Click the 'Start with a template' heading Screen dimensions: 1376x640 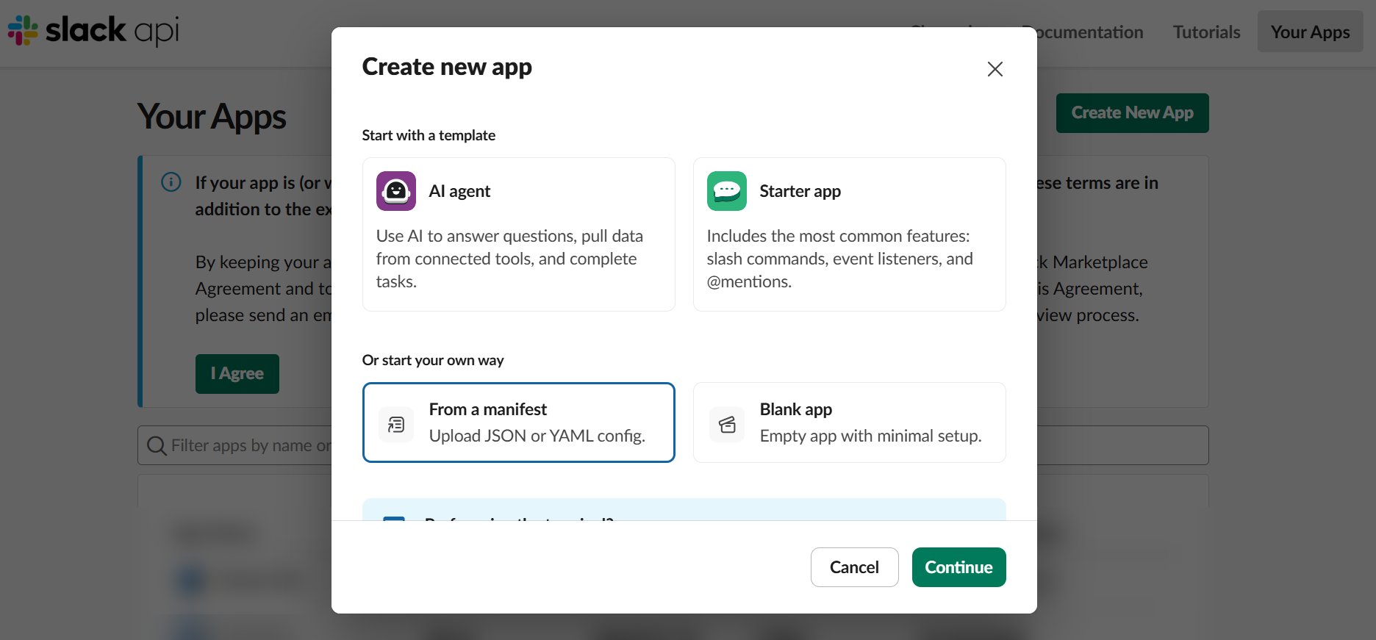coord(429,135)
